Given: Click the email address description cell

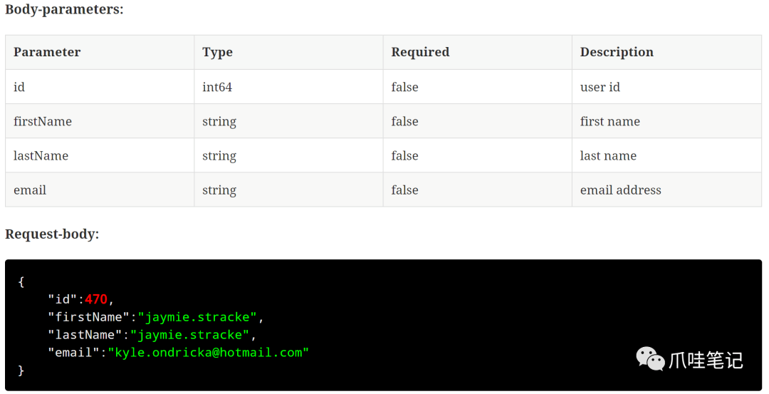Looking at the screenshot, I should (x=666, y=190).
